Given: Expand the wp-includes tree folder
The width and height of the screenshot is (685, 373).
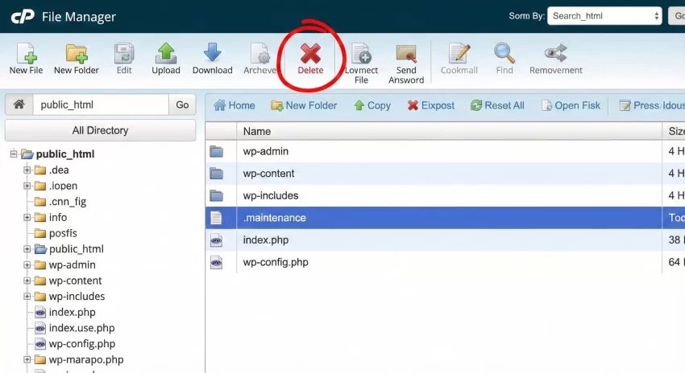Looking at the screenshot, I should (x=27, y=297).
